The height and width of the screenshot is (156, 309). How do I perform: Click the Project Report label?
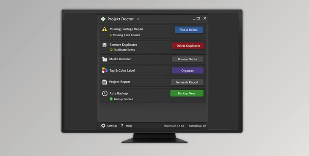point(120,82)
